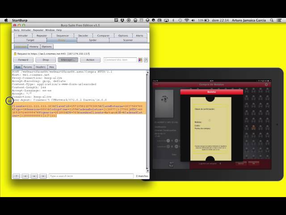Open the Window menu
286x215 pixels.
tap(50, 30)
